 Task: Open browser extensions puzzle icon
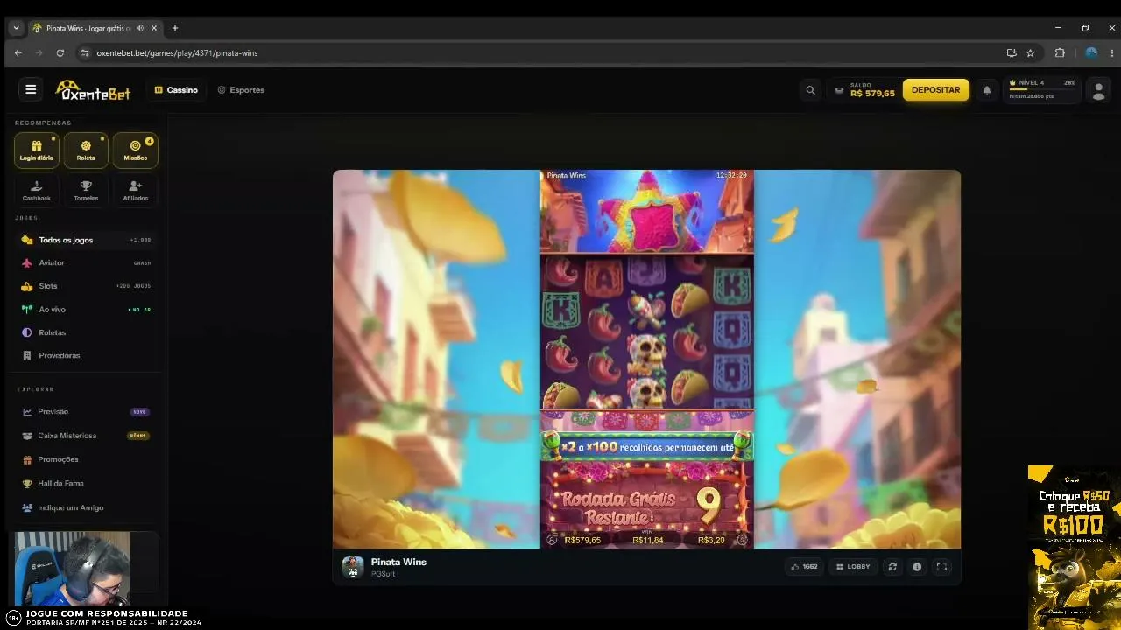1060,53
